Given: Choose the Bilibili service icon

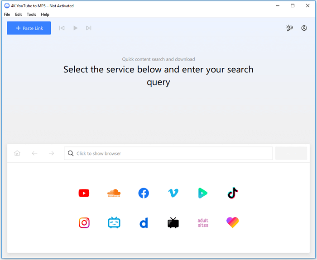Looking at the screenshot, I should tap(114, 222).
